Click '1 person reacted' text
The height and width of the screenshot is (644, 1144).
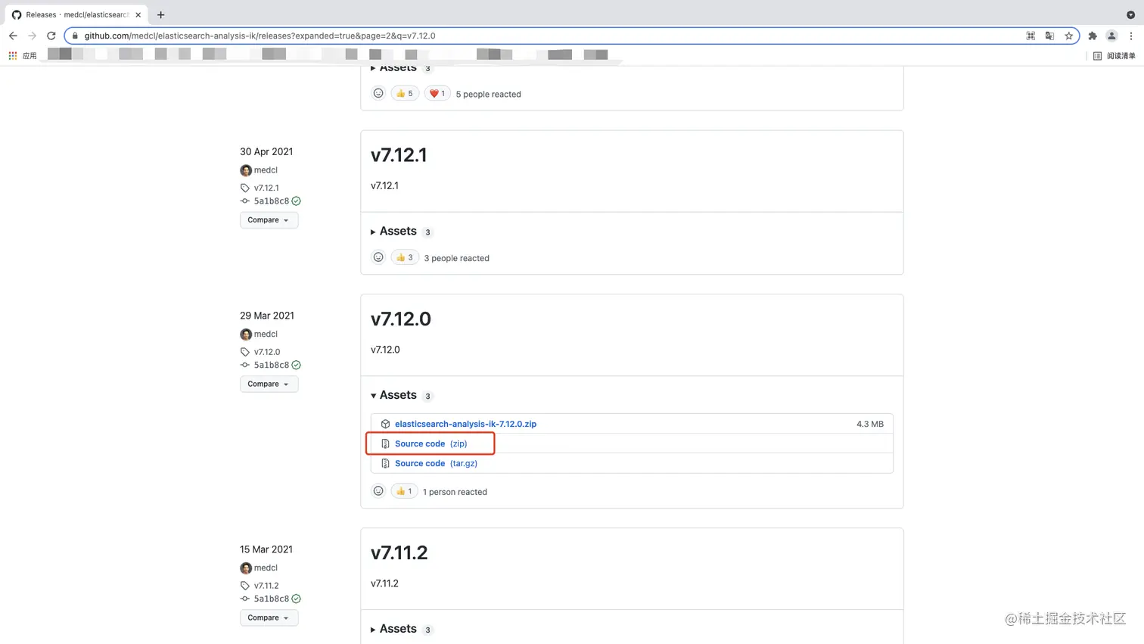tap(455, 492)
